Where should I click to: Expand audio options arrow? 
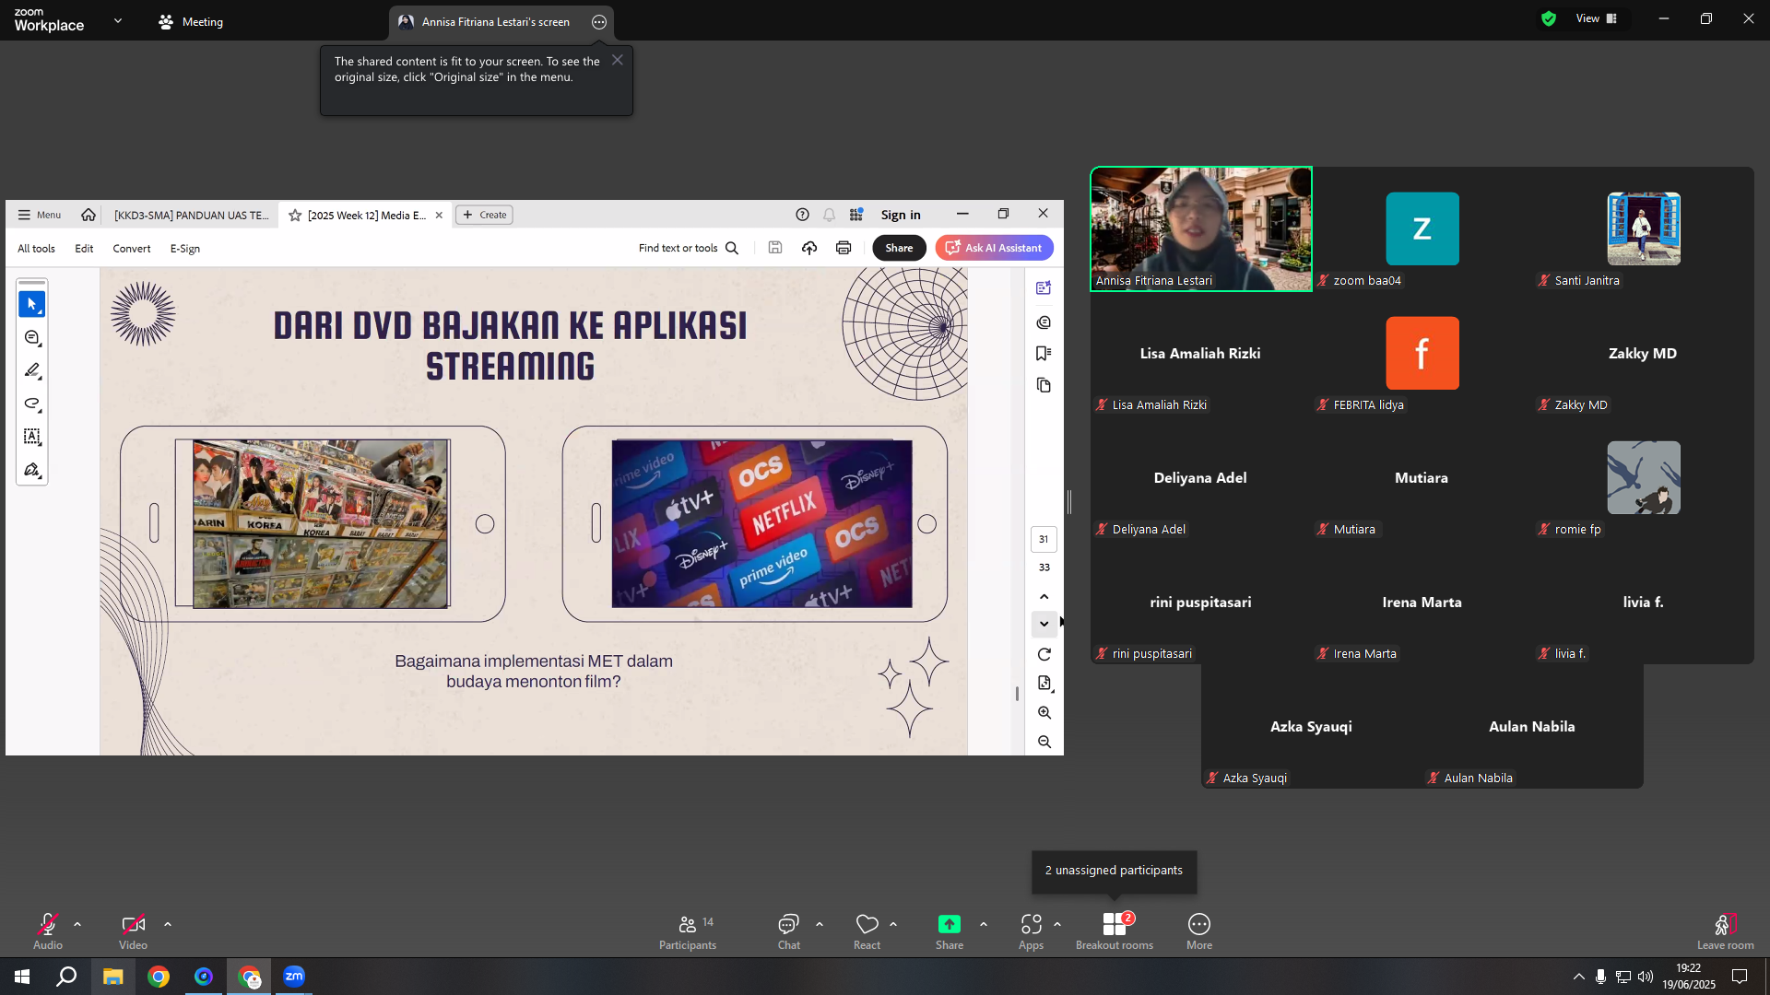pos(77,924)
